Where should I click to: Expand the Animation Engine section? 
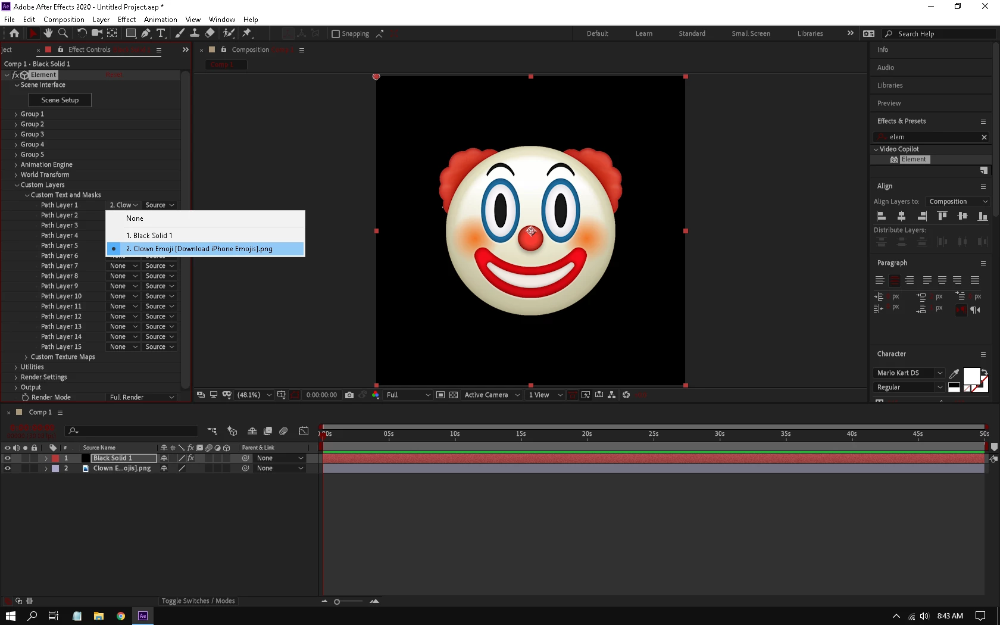tap(16, 165)
